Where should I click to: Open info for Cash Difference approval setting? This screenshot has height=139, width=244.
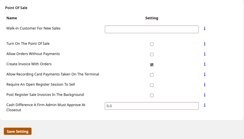205,105
